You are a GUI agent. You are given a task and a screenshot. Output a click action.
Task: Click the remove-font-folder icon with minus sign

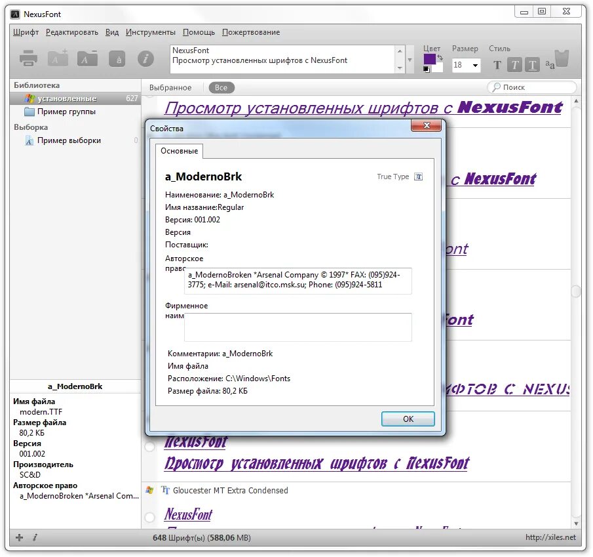pos(87,58)
